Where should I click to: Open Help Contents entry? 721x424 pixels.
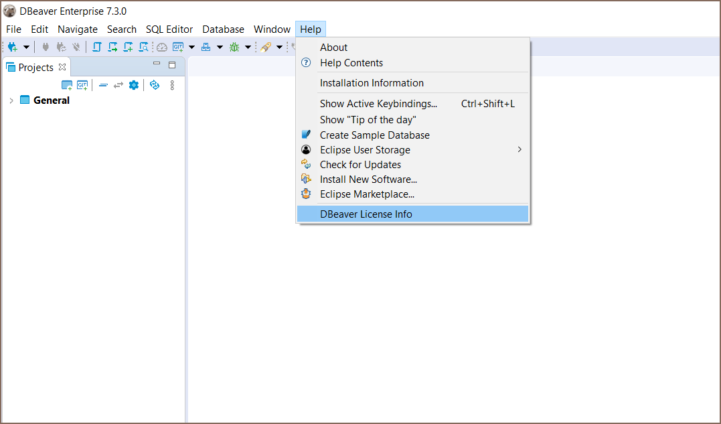412,63
